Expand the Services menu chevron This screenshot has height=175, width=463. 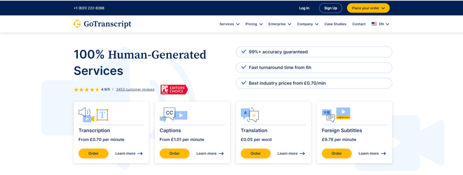238,24
